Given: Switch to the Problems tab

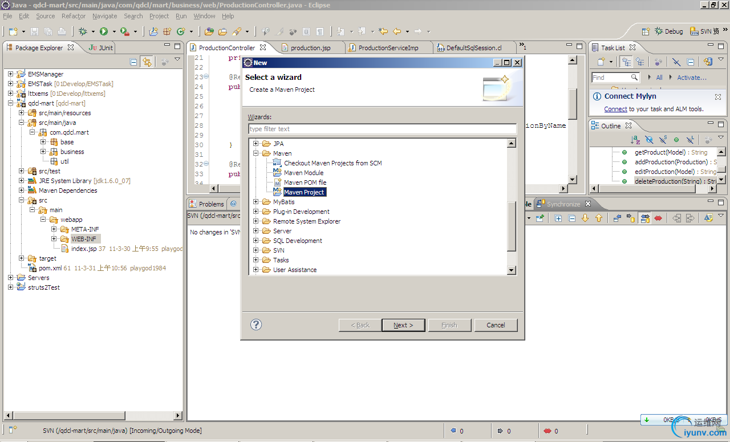Looking at the screenshot, I should 206,204.
